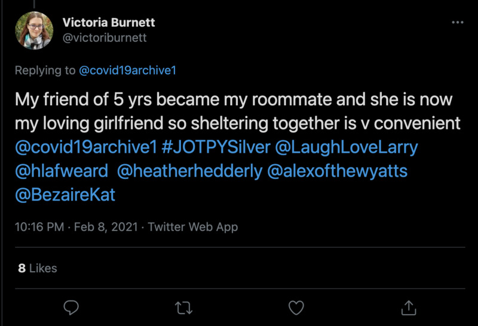Click Victoria Burnett's profile picture
Viewport: 478px width, 326px height.
[x=34, y=30]
